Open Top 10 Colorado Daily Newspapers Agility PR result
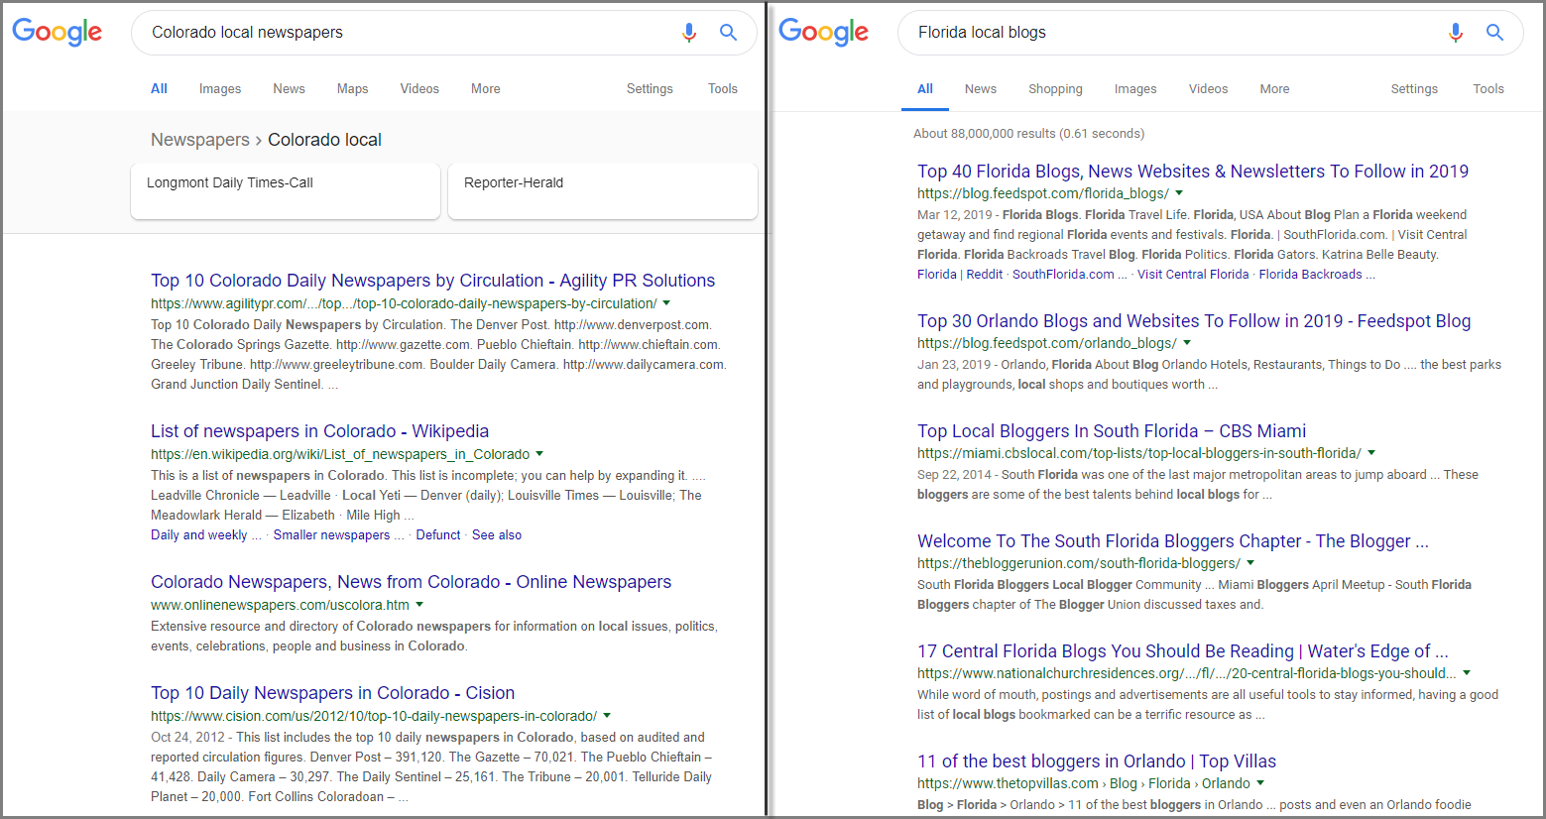The height and width of the screenshot is (819, 1546). [432, 281]
